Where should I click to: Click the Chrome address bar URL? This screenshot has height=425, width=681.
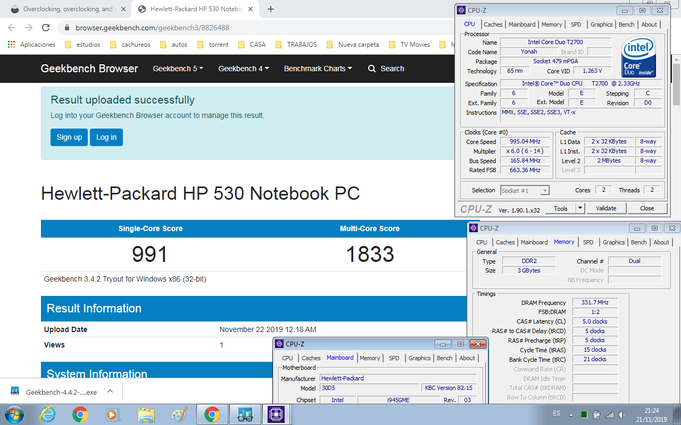(x=152, y=28)
